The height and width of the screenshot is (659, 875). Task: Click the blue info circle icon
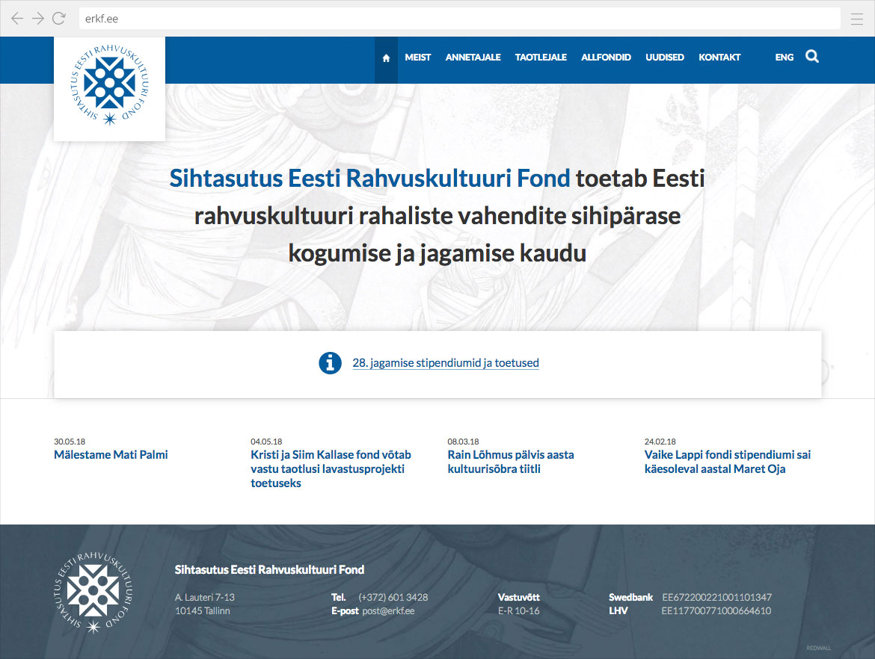330,363
